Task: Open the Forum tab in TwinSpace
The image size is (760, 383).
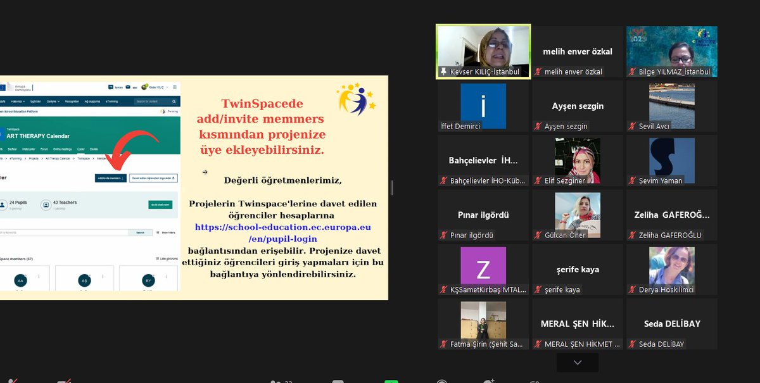Action: 44,149
